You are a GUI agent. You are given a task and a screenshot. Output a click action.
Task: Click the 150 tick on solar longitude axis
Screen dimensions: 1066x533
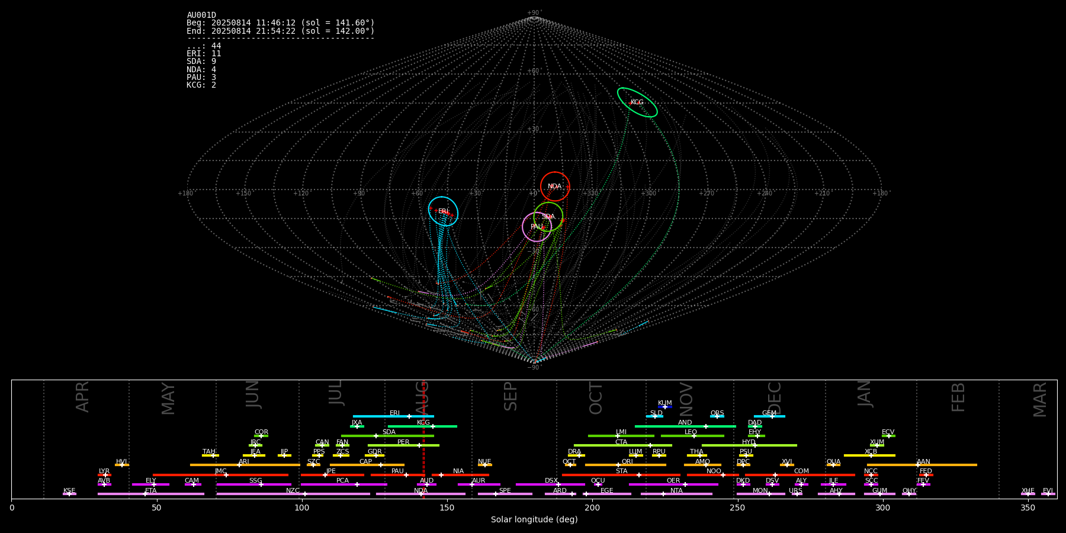click(447, 508)
